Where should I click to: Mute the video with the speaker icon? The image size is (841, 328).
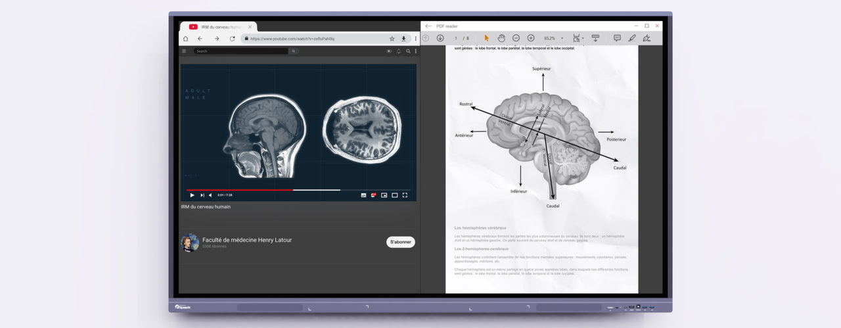210,195
